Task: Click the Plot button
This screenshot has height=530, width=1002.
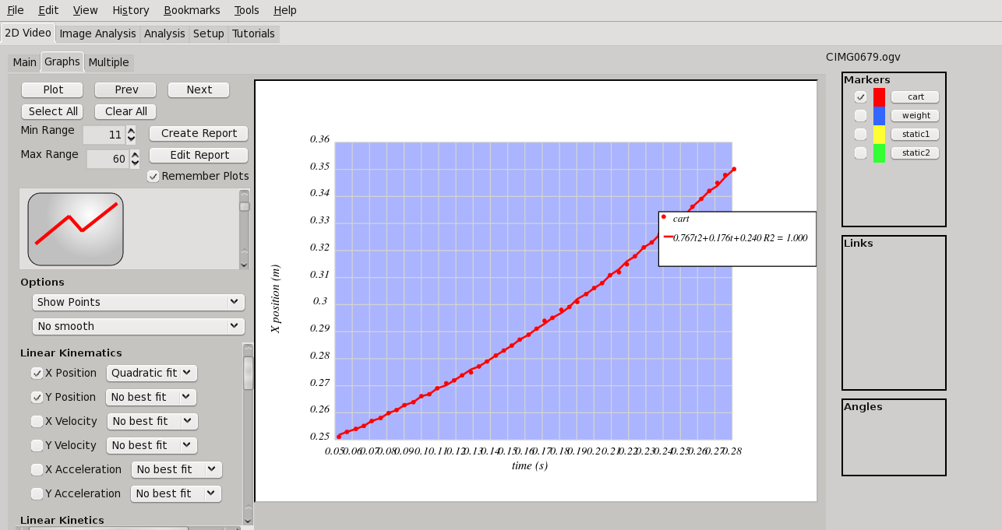Action: [53, 90]
